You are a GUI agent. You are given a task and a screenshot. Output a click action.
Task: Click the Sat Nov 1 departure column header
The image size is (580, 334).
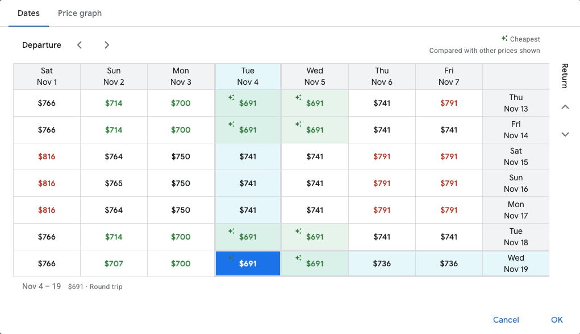(x=47, y=76)
